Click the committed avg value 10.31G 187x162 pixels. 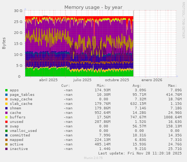[139, 135]
